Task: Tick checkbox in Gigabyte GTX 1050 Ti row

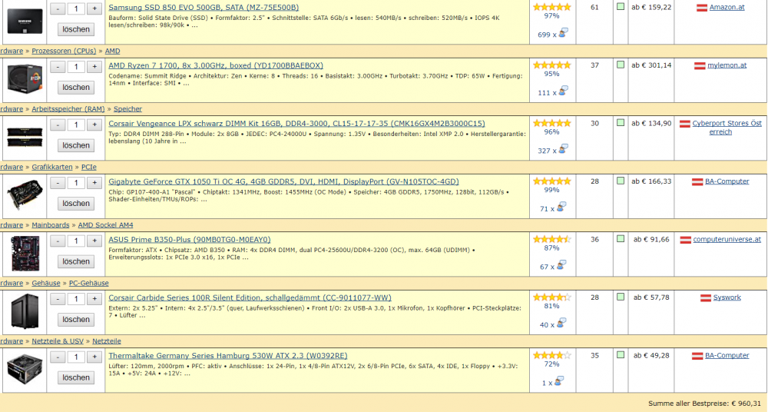Action: [x=621, y=181]
